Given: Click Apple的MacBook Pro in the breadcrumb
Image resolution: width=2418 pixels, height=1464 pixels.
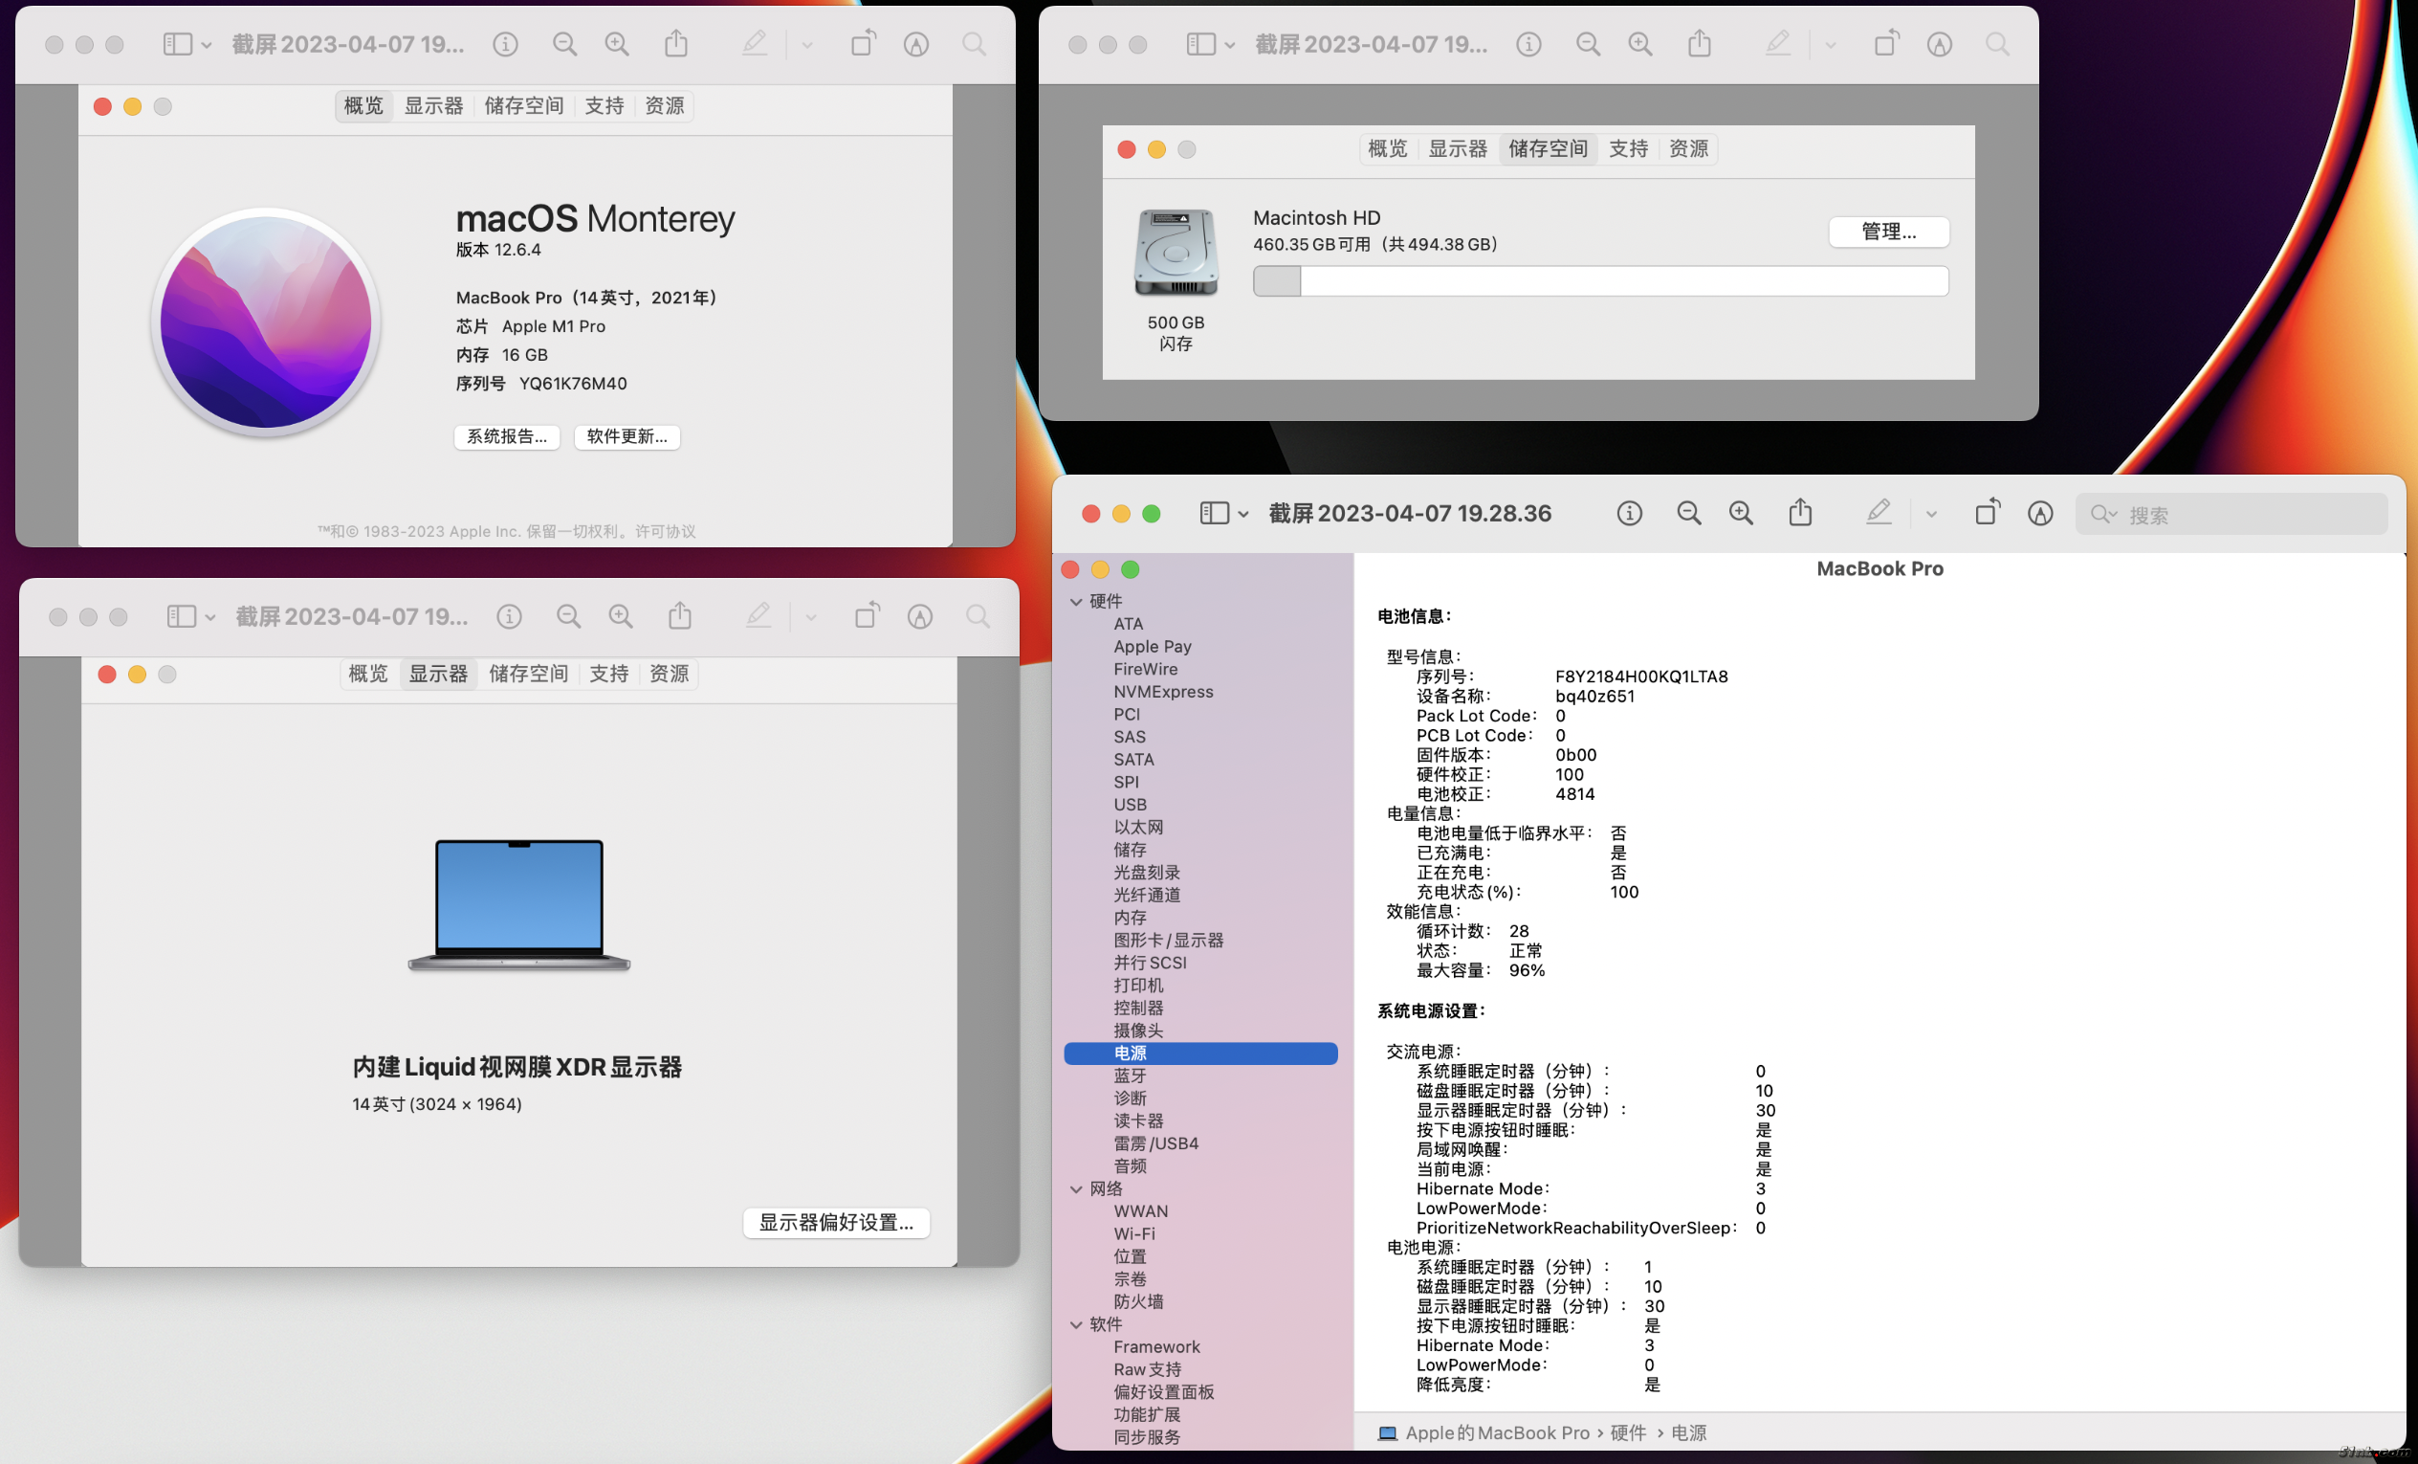Looking at the screenshot, I should click(x=1497, y=1433).
